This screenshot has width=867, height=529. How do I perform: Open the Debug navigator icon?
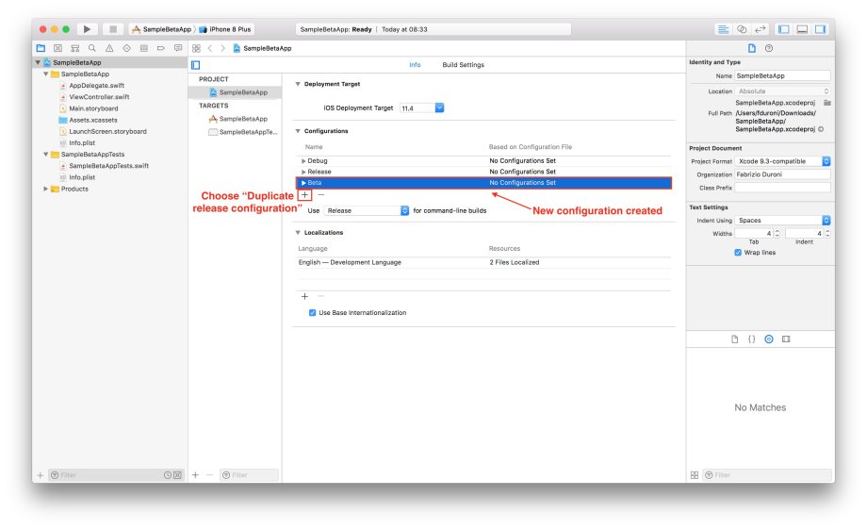point(144,48)
